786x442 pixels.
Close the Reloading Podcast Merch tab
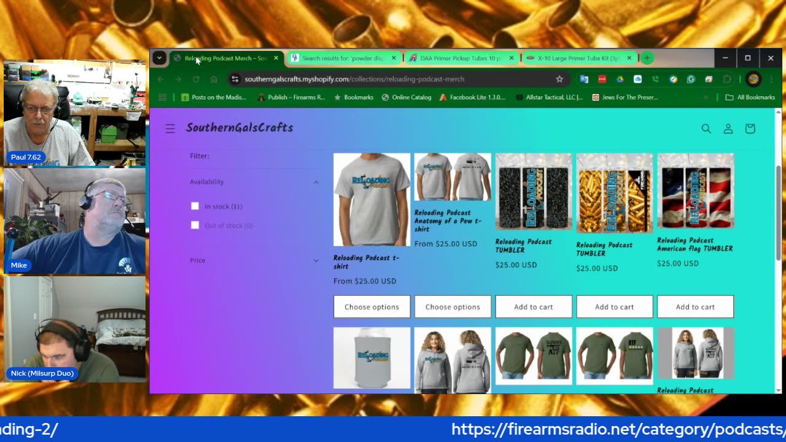276,58
